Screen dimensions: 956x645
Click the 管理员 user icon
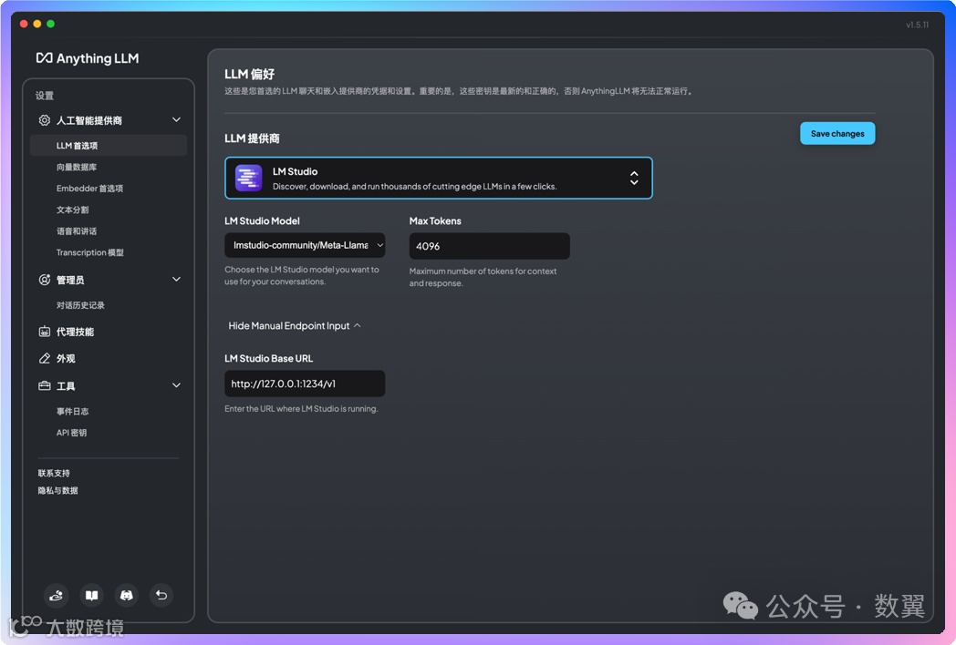click(45, 280)
